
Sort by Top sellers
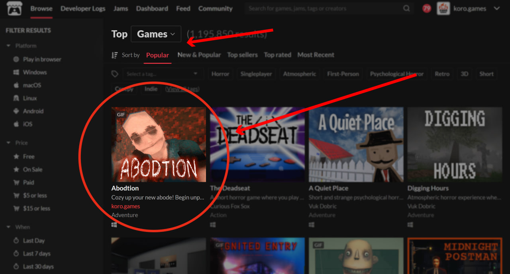(242, 55)
